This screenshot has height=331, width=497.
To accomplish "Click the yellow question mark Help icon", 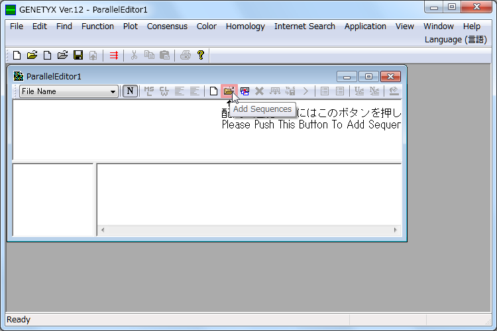I will click(201, 56).
